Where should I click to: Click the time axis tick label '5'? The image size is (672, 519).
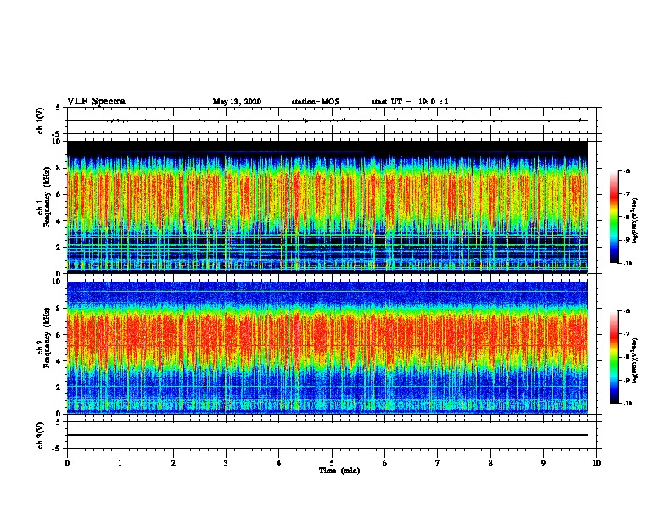(x=332, y=463)
